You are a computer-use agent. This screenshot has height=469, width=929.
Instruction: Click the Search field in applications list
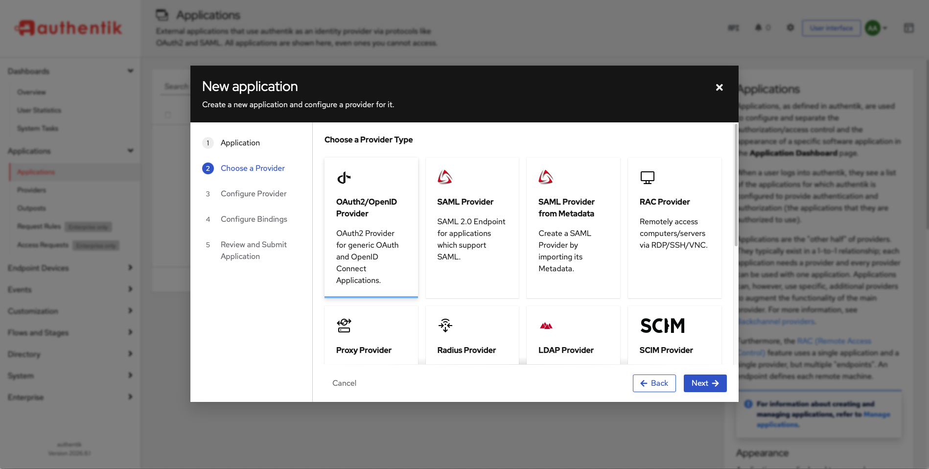point(175,87)
